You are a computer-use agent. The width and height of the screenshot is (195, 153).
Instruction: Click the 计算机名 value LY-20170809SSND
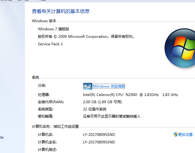point(99,135)
